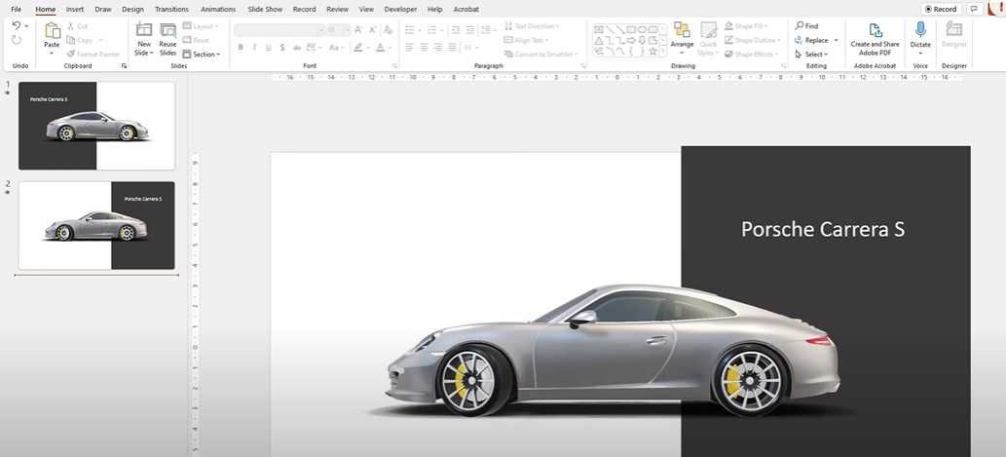Expand the Paste options arrow
This screenshot has width=1006, height=457.
click(x=52, y=54)
